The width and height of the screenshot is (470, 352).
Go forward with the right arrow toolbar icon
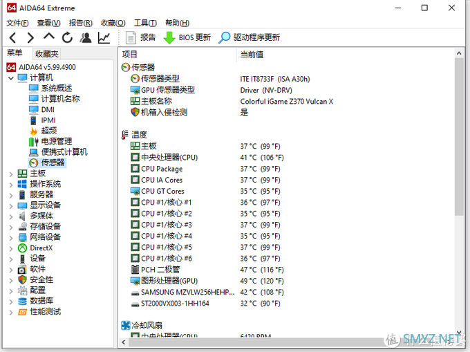tap(30, 38)
